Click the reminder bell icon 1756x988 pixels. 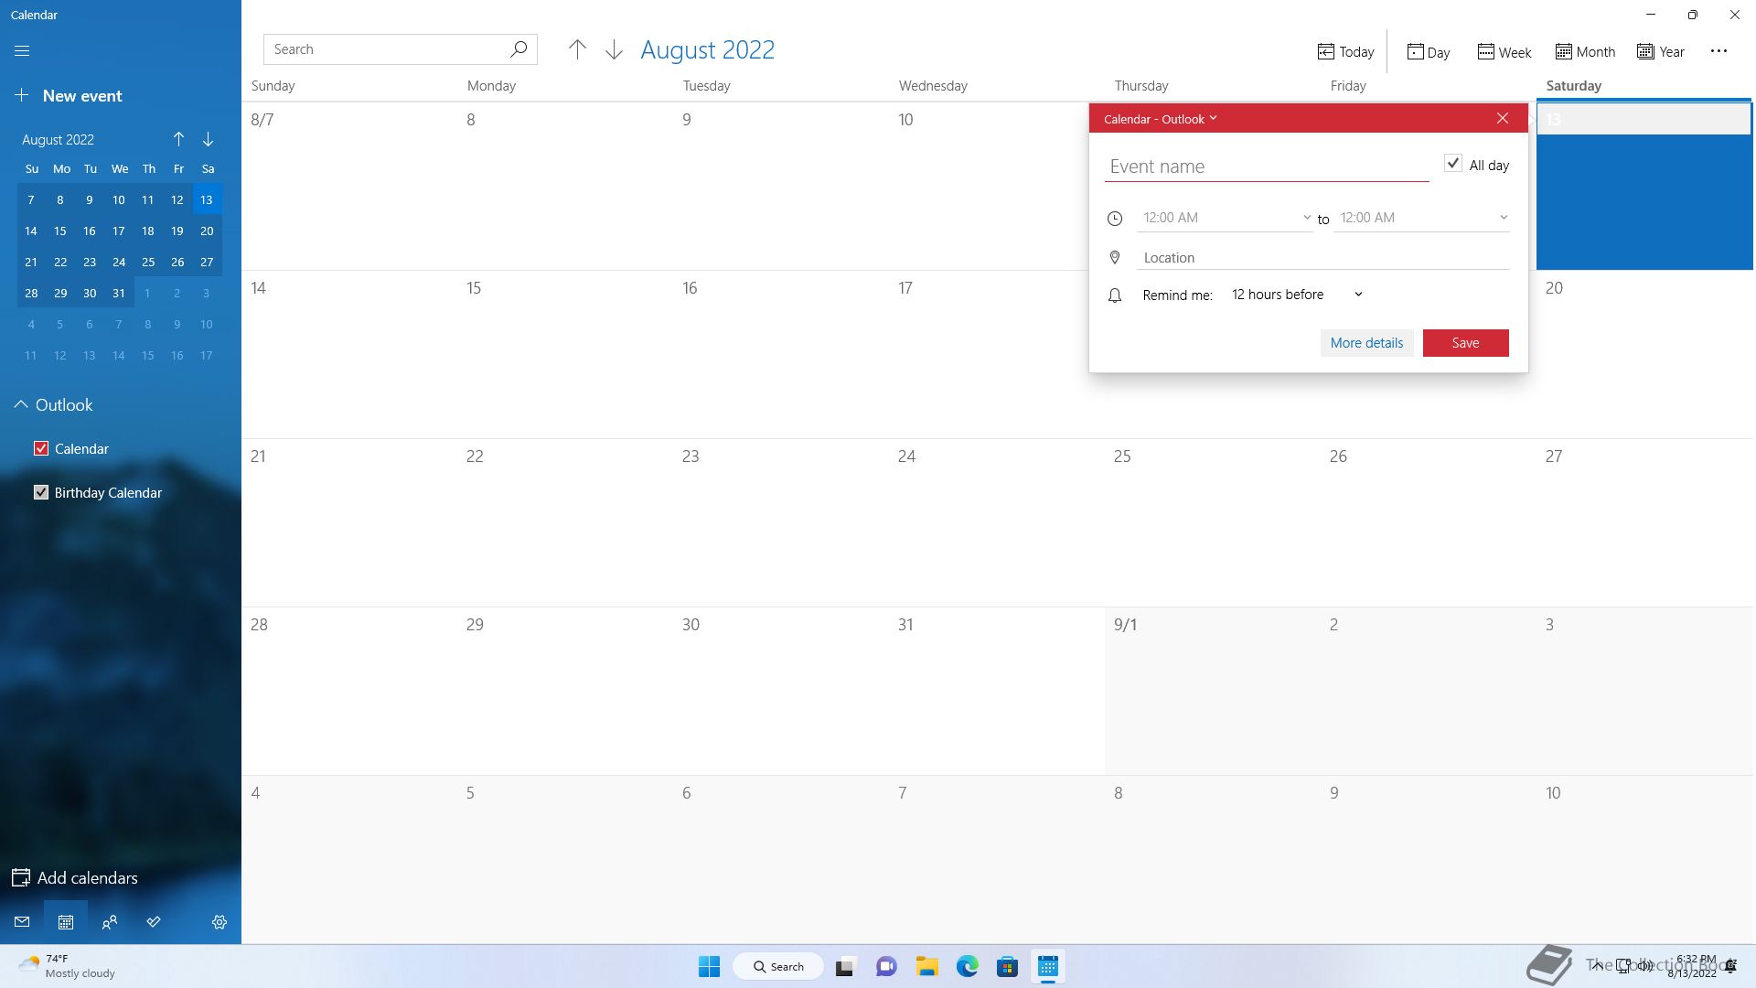(1115, 295)
